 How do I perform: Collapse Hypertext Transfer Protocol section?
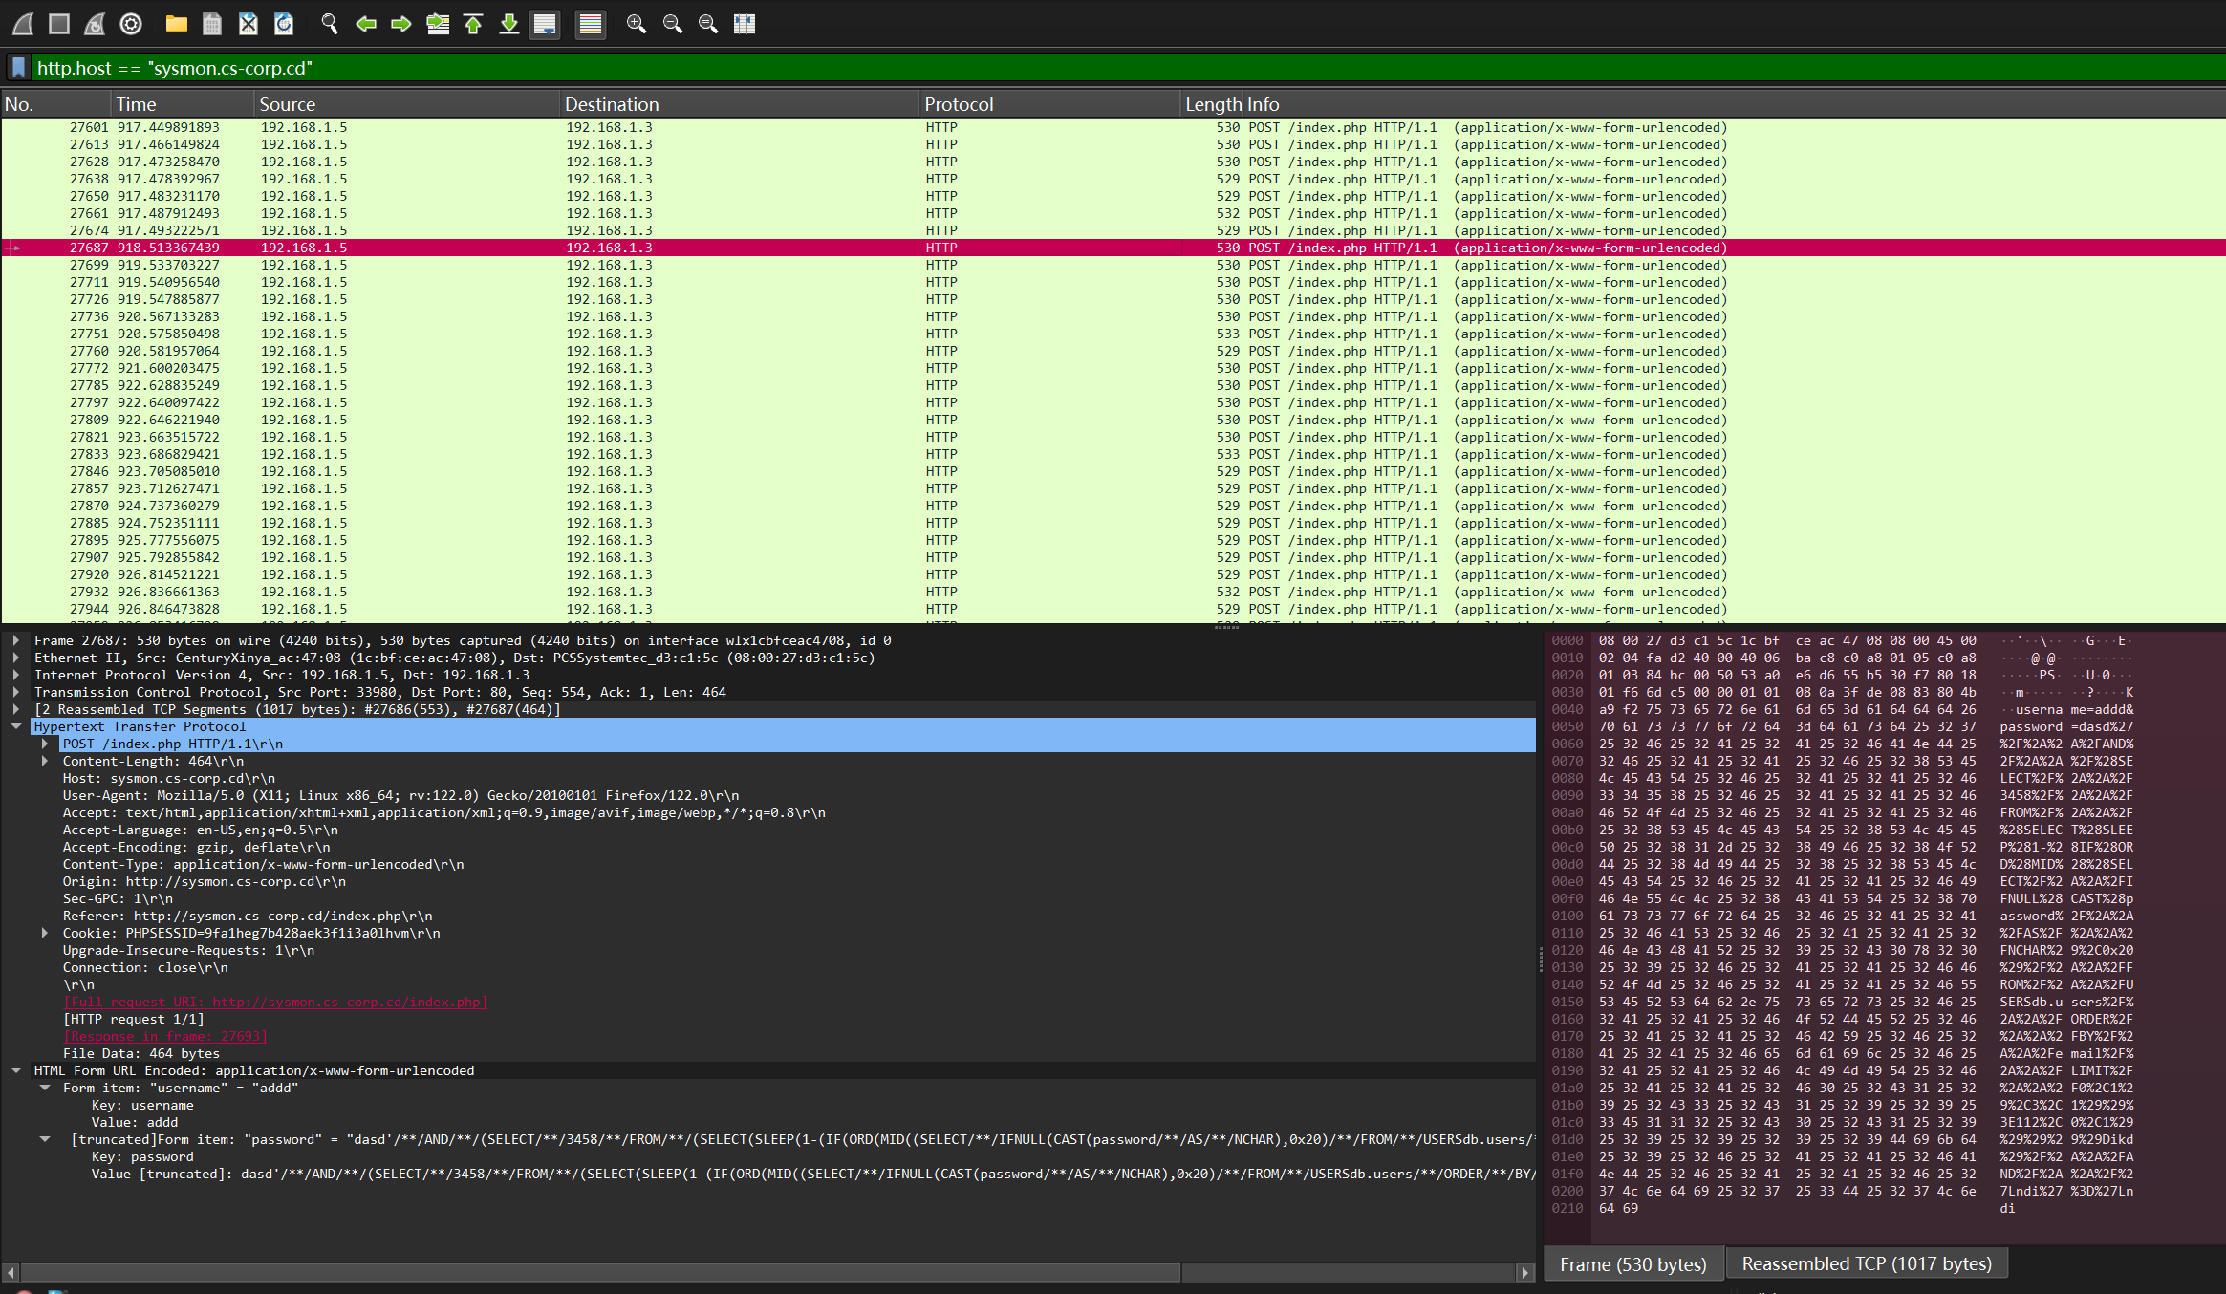click(16, 726)
